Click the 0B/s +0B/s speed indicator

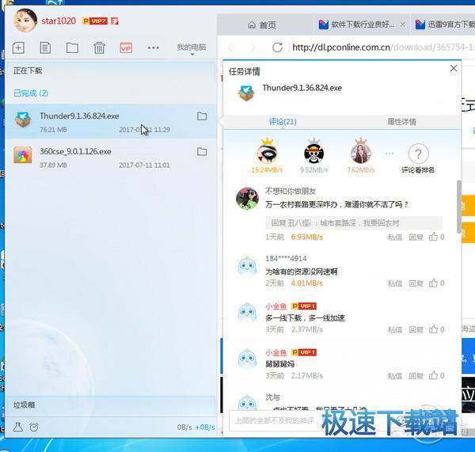[196, 427]
